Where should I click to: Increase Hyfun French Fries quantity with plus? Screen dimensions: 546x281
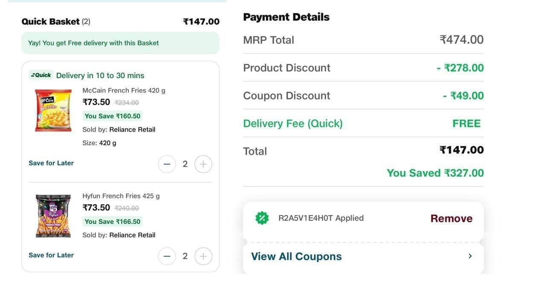(203, 256)
